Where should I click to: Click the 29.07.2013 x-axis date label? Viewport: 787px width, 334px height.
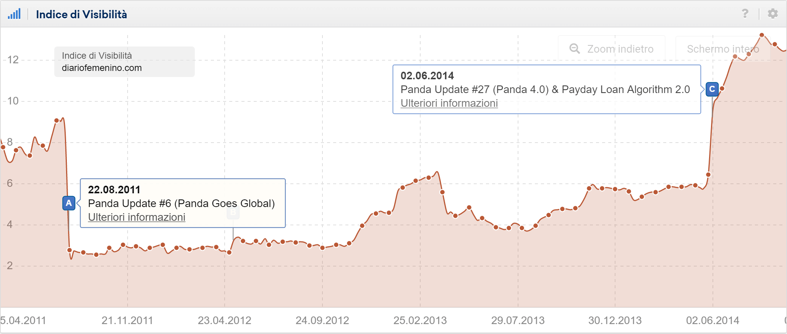518,320
